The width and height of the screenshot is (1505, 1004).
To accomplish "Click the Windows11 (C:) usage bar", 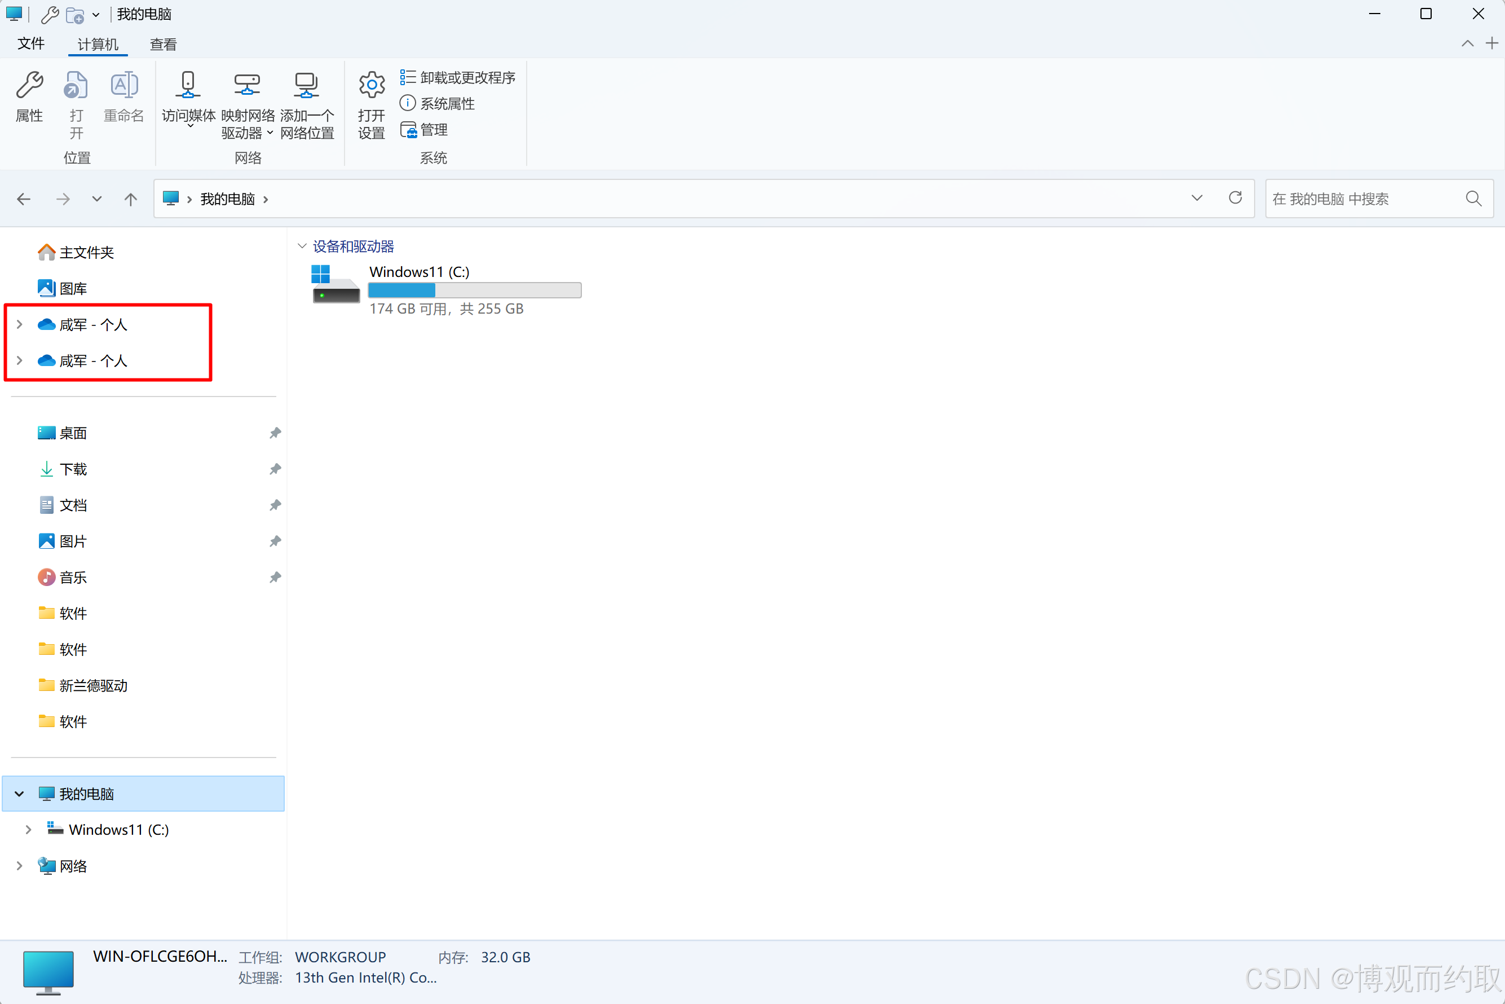I will coord(474,290).
